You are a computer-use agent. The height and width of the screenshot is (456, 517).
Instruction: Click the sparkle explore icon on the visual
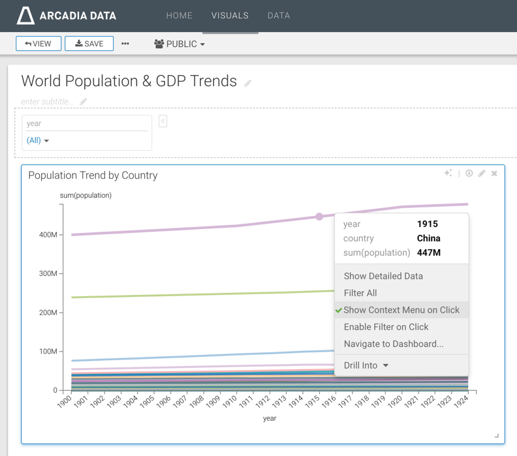(448, 174)
